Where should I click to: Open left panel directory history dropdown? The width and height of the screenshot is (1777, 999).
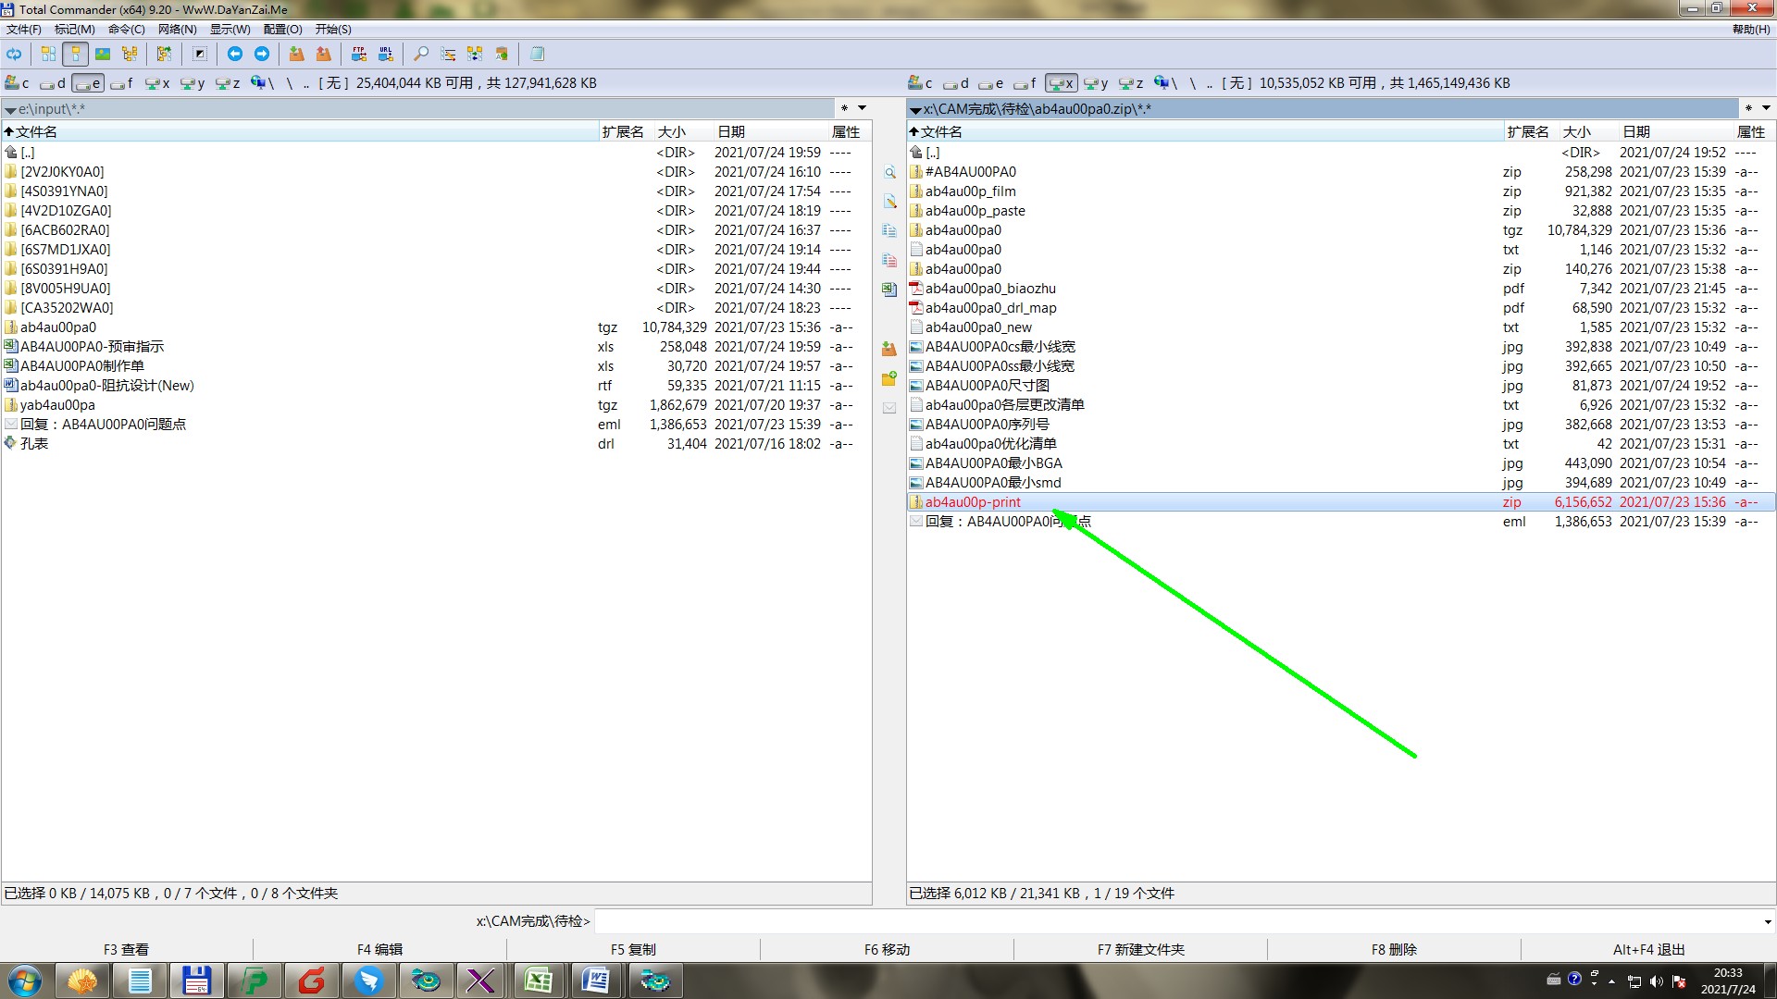862,108
